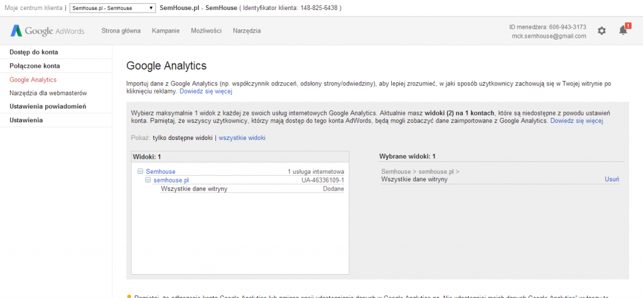Click the semhouse.pl property link
Viewport: 643px width, 298px height.
(171, 180)
